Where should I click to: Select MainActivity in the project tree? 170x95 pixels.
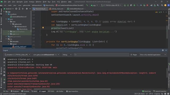(x=22, y=29)
